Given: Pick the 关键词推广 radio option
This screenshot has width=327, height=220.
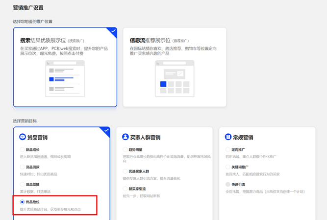Looking at the screenshot, I should (228, 167).
